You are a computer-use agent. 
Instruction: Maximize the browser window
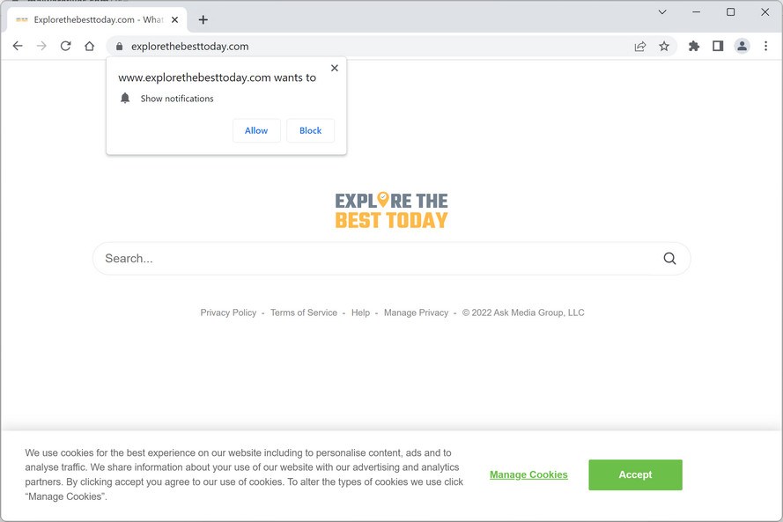tap(730, 12)
